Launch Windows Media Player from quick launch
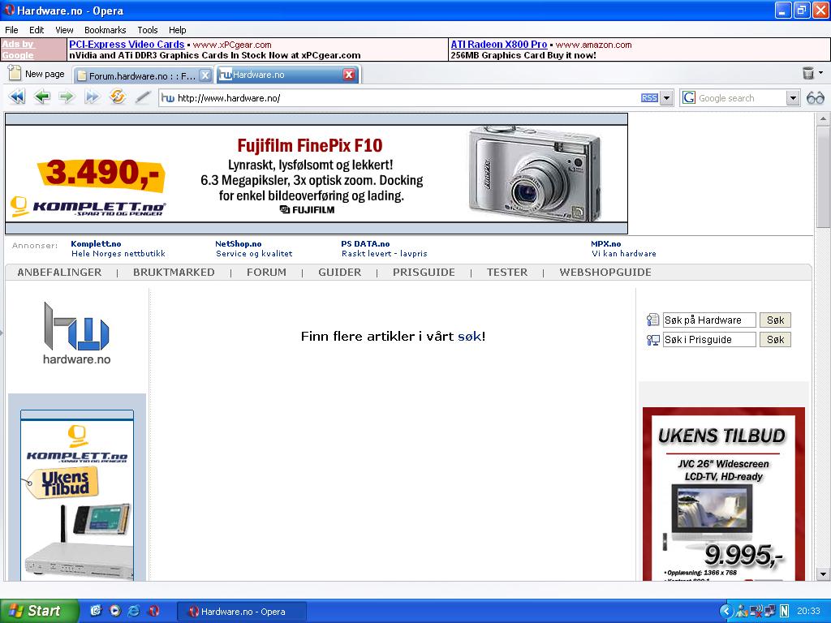The image size is (831, 623). (115, 611)
